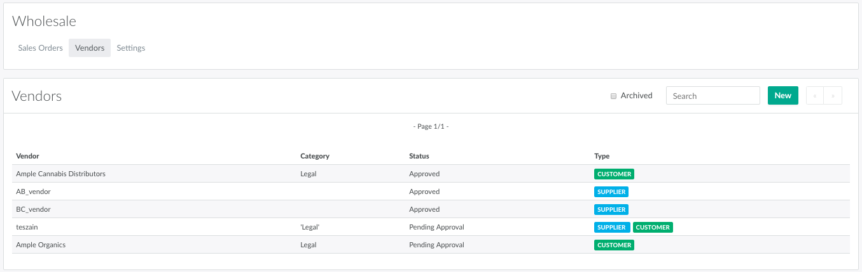Select the Vendors tab
Viewport: 862px width, 272px height.
point(90,48)
